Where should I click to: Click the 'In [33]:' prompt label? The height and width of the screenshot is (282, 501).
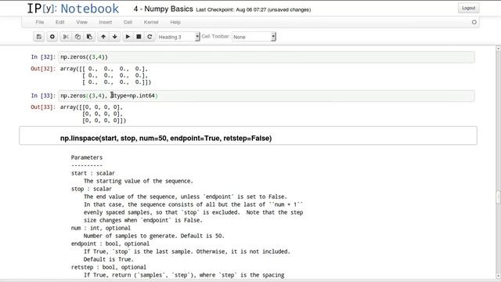[x=43, y=96]
